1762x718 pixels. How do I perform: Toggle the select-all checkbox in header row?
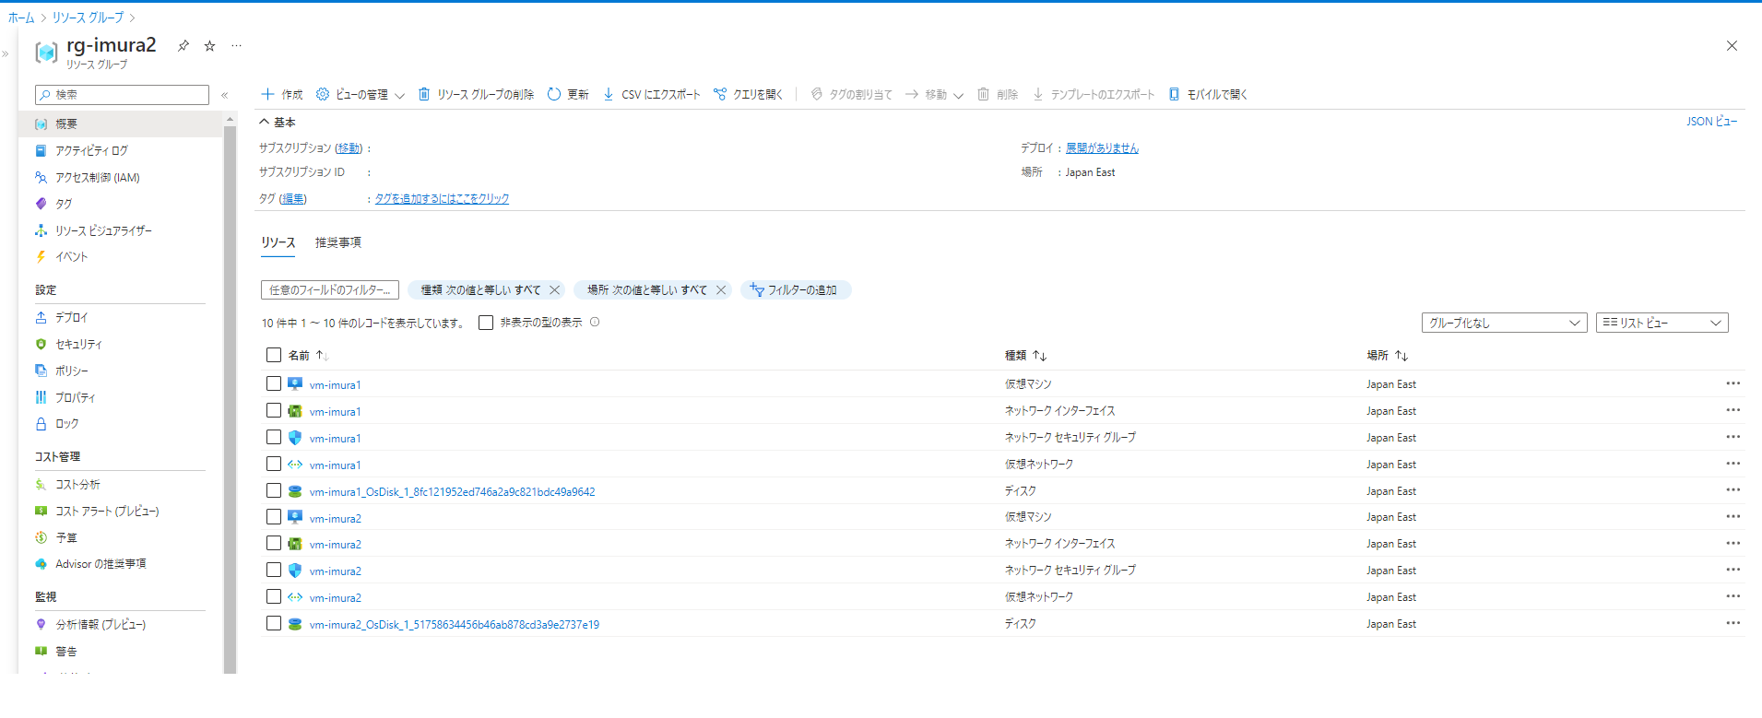pos(274,355)
